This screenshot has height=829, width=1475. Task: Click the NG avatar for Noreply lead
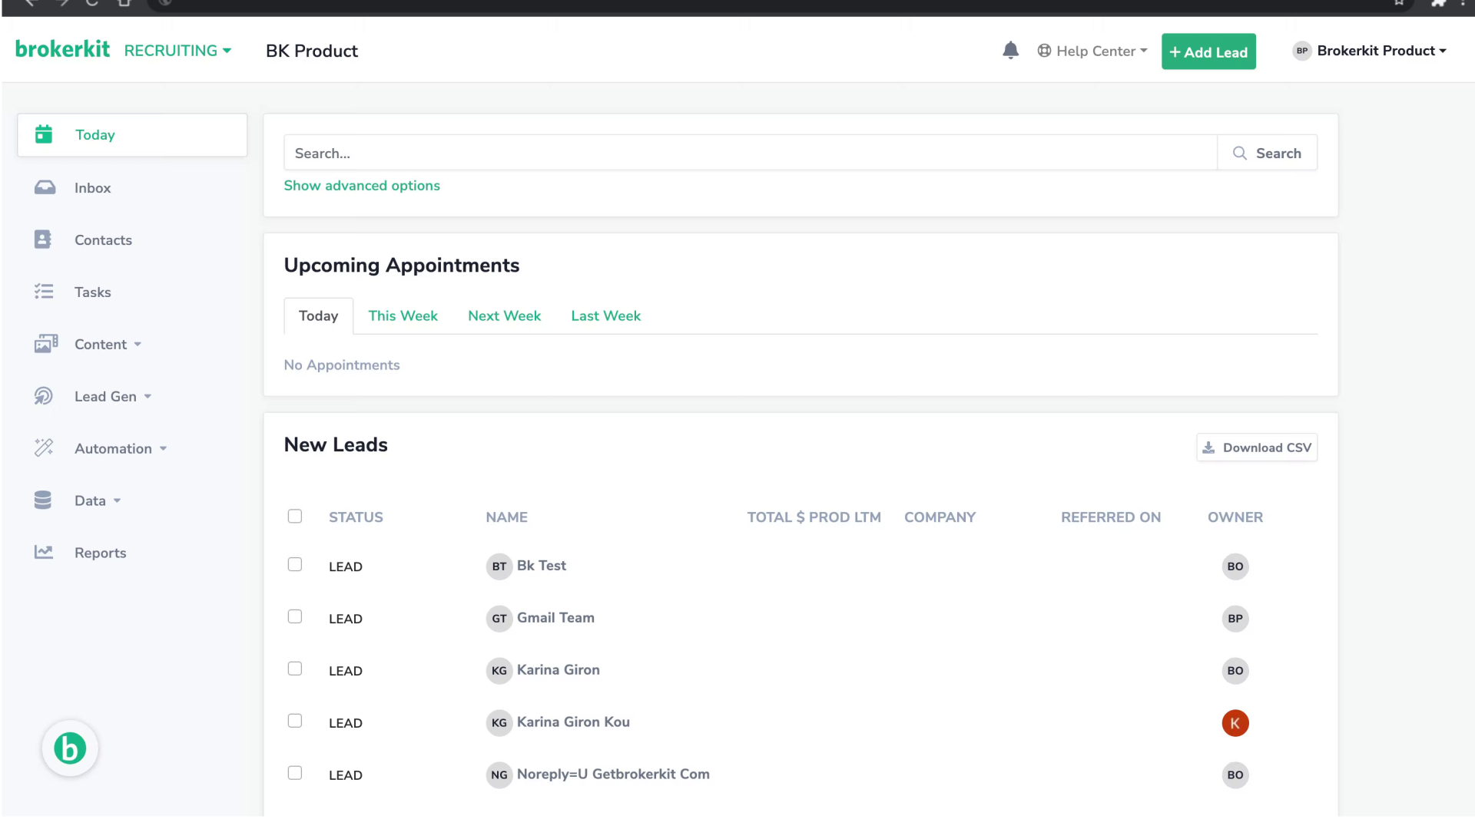click(x=499, y=775)
